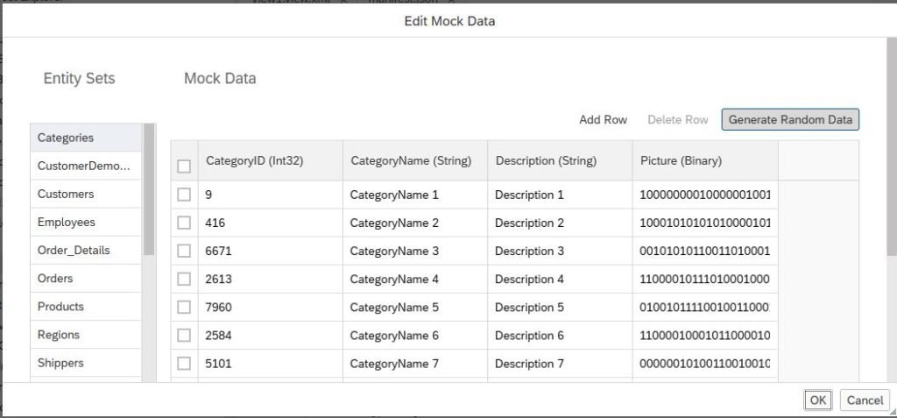Image resolution: width=897 pixels, height=418 pixels.
Task: Edit the Description 1 cell
Action: [560, 195]
